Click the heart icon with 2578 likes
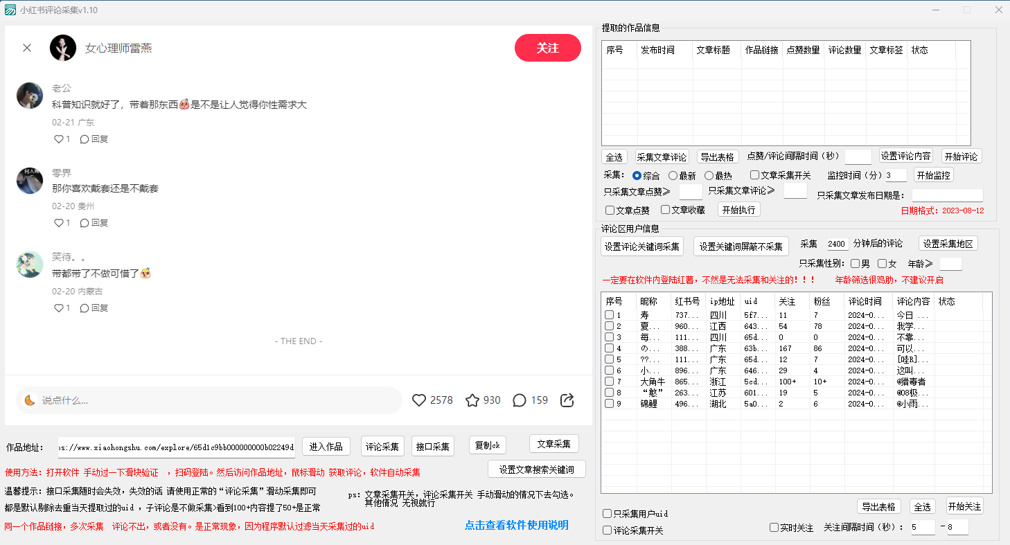 419,400
